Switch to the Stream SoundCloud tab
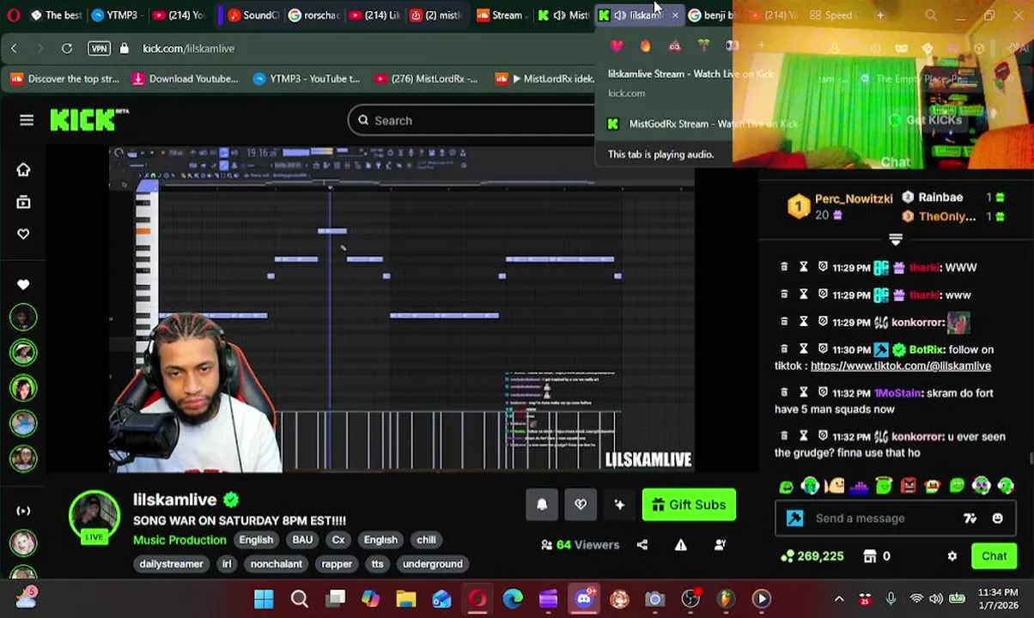The image size is (1034, 618). coord(499,15)
